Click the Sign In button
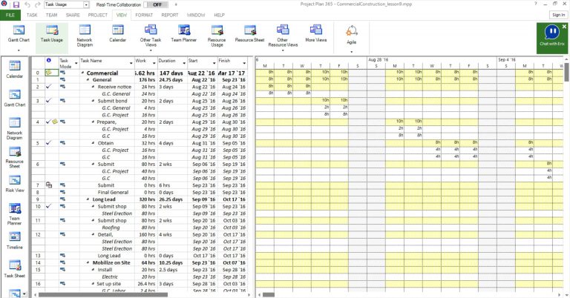The height and width of the screenshot is (298, 570). click(x=558, y=15)
